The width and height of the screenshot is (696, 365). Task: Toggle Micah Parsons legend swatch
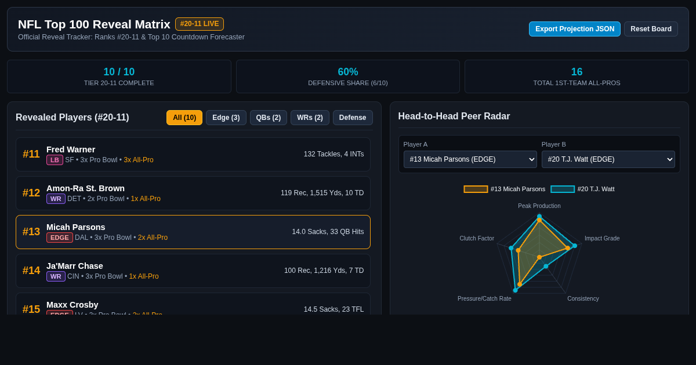click(x=476, y=189)
